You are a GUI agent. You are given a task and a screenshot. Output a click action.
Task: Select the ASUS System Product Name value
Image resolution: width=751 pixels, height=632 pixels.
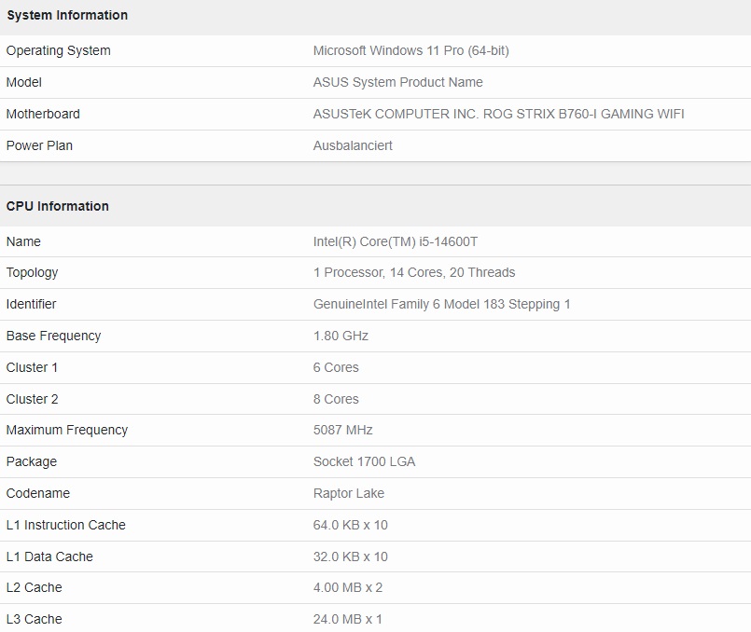tap(398, 82)
